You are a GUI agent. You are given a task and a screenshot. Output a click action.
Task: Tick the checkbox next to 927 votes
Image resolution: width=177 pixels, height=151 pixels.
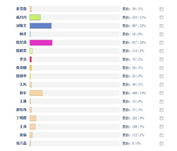tap(161, 42)
